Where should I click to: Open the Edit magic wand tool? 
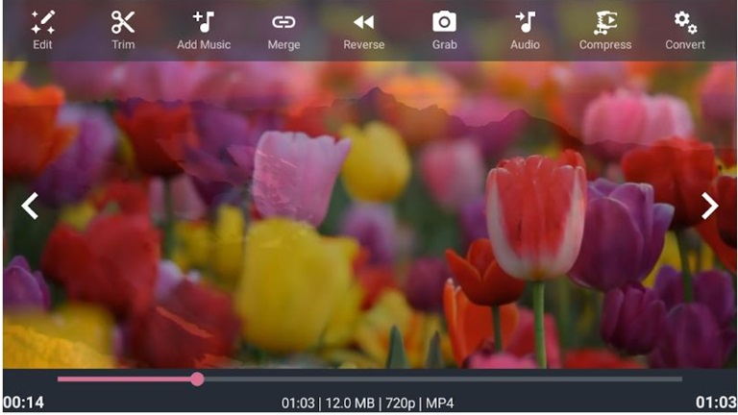tap(42, 22)
